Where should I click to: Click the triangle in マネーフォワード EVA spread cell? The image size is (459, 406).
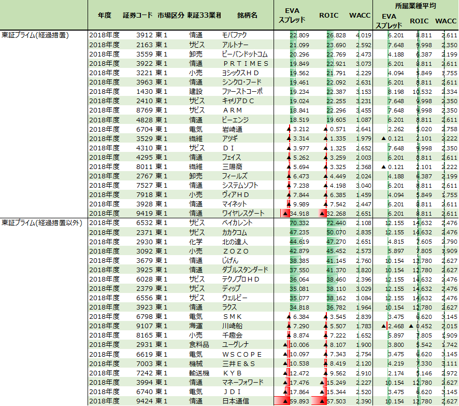(286, 382)
